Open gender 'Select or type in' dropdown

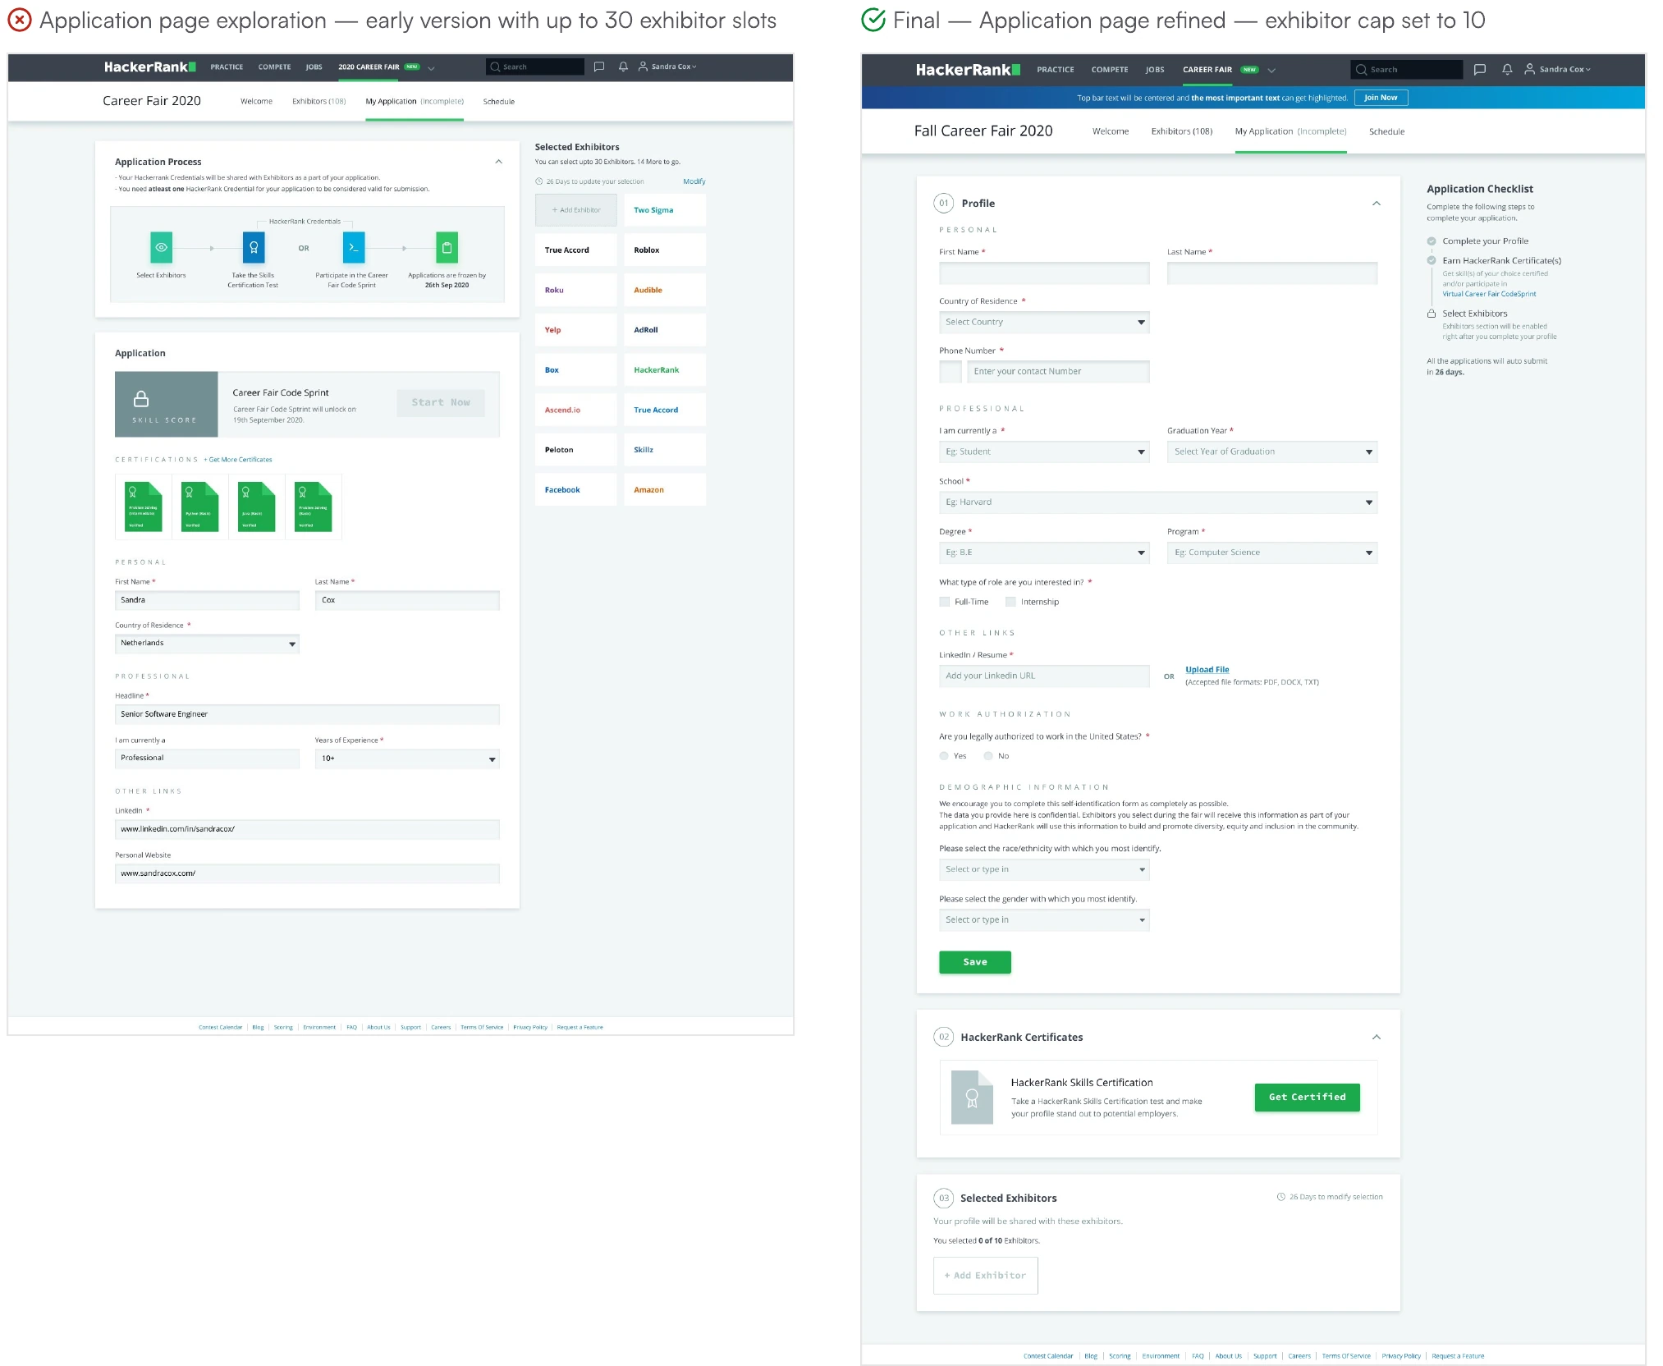click(1044, 920)
